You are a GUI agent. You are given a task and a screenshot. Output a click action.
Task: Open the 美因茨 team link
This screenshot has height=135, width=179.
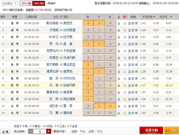pos(68,23)
